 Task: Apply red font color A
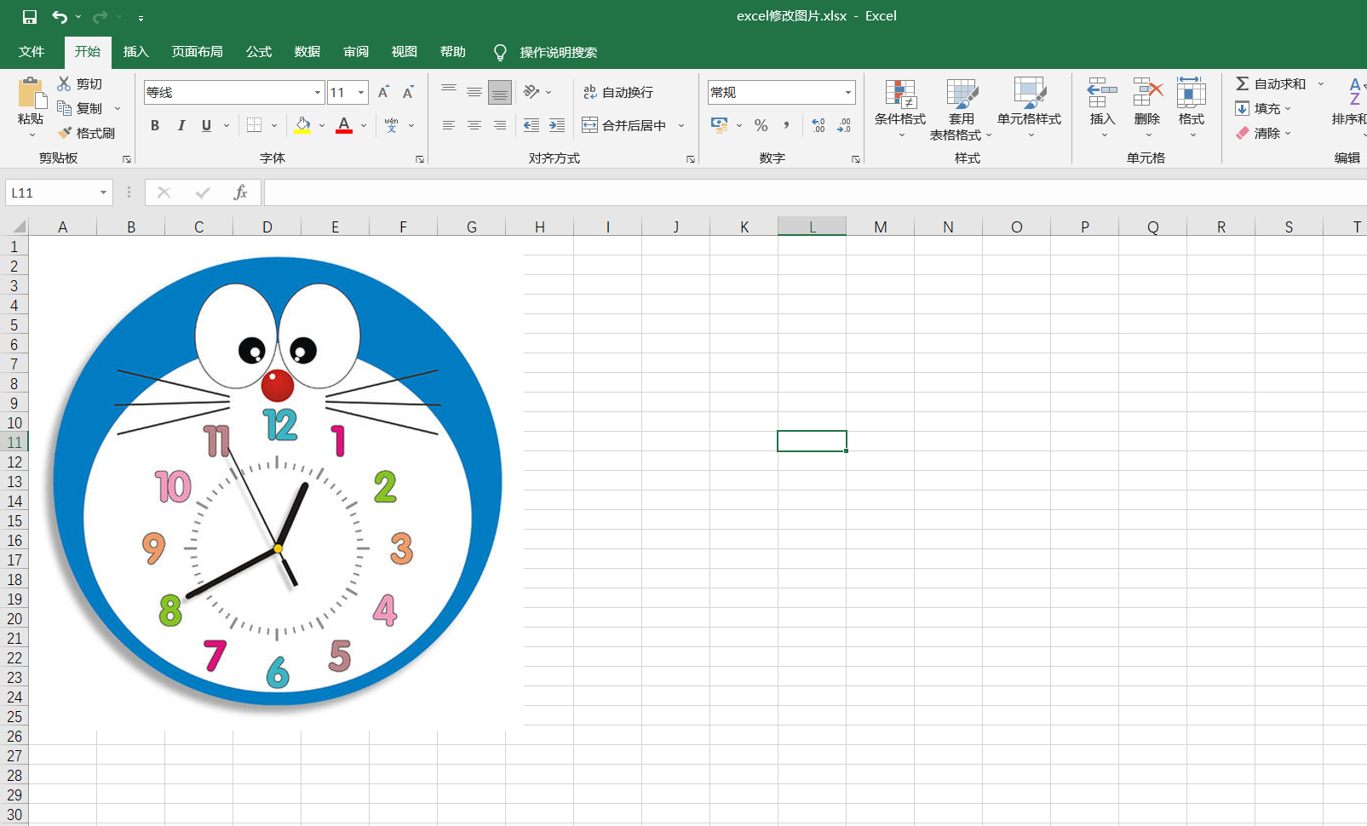tap(344, 125)
